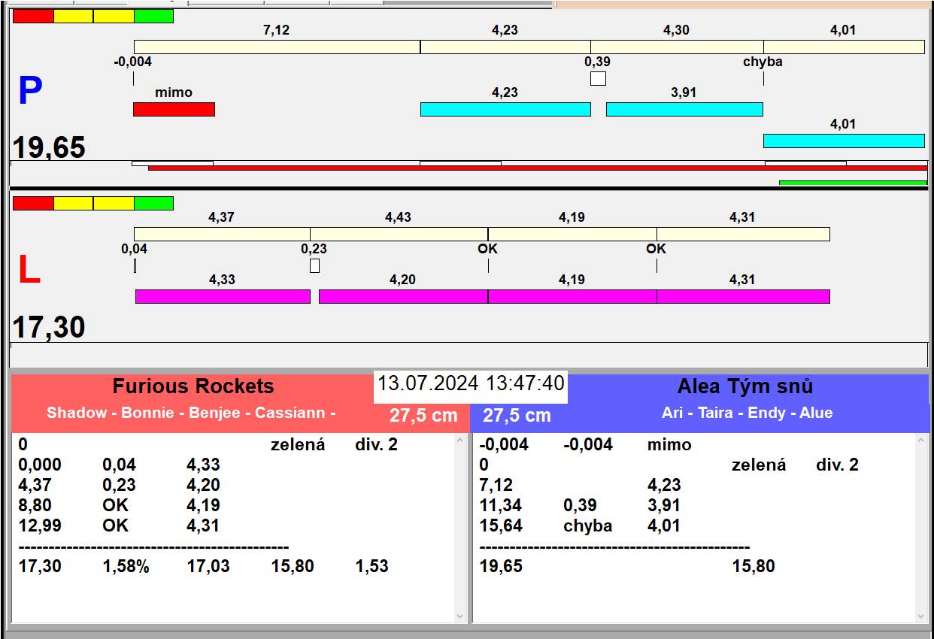
Task: Click the 17,03 value in Furious Rockets results
Action: (208, 566)
